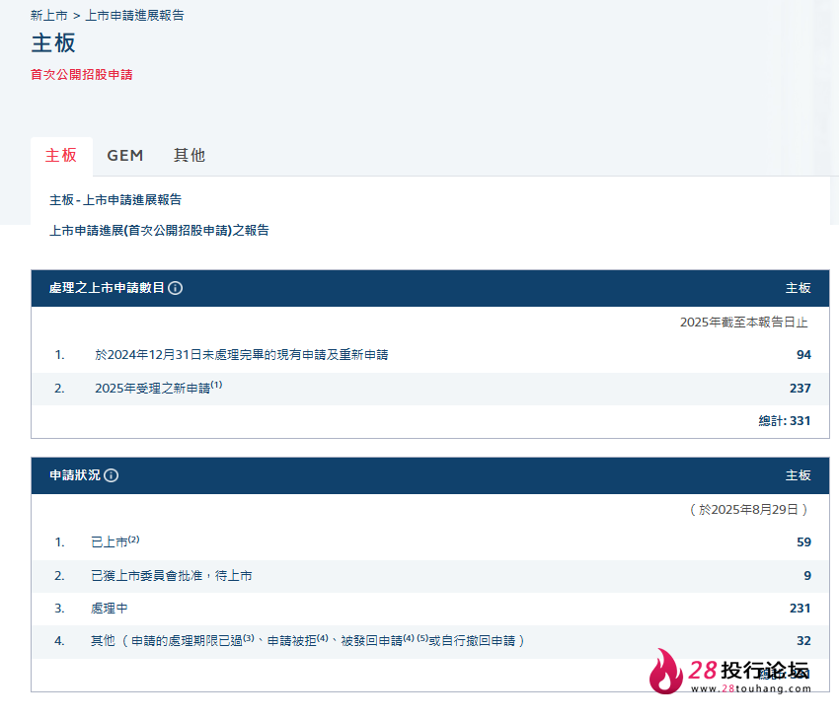Open the 主板 - 上市申請進展報告 link

pyautogui.click(x=115, y=200)
